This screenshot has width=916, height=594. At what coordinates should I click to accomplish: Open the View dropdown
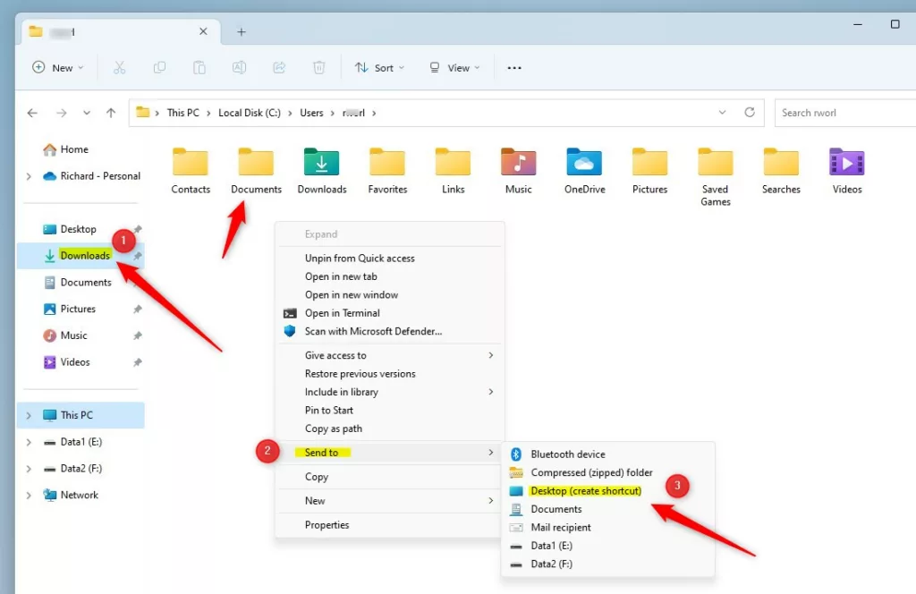pyautogui.click(x=454, y=68)
